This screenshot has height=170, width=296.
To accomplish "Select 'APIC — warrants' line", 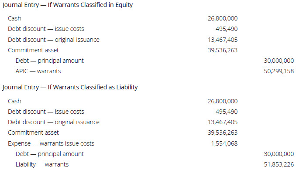I will (x=38, y=71).
